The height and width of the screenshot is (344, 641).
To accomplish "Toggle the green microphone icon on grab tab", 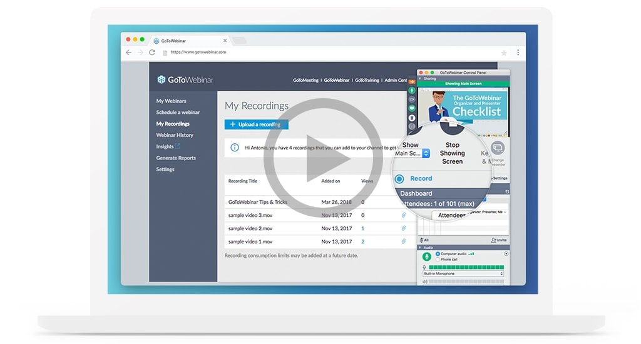I will 412,90.
